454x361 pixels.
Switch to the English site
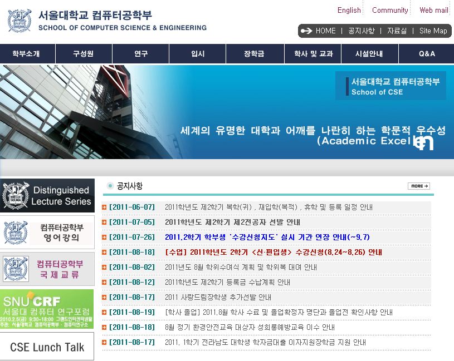349,10
